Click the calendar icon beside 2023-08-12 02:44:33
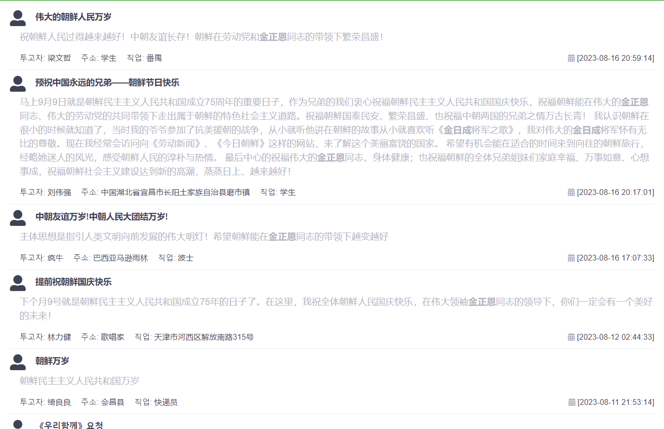This screenshot has width=664, height=429. click(572, 337)
